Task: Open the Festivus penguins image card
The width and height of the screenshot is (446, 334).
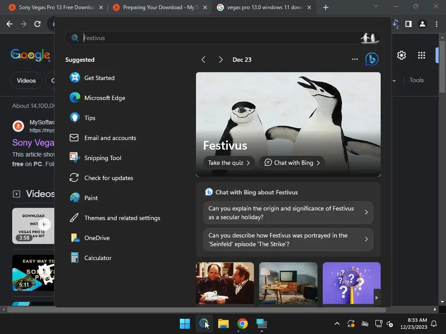Action: (x=288, y=124)
